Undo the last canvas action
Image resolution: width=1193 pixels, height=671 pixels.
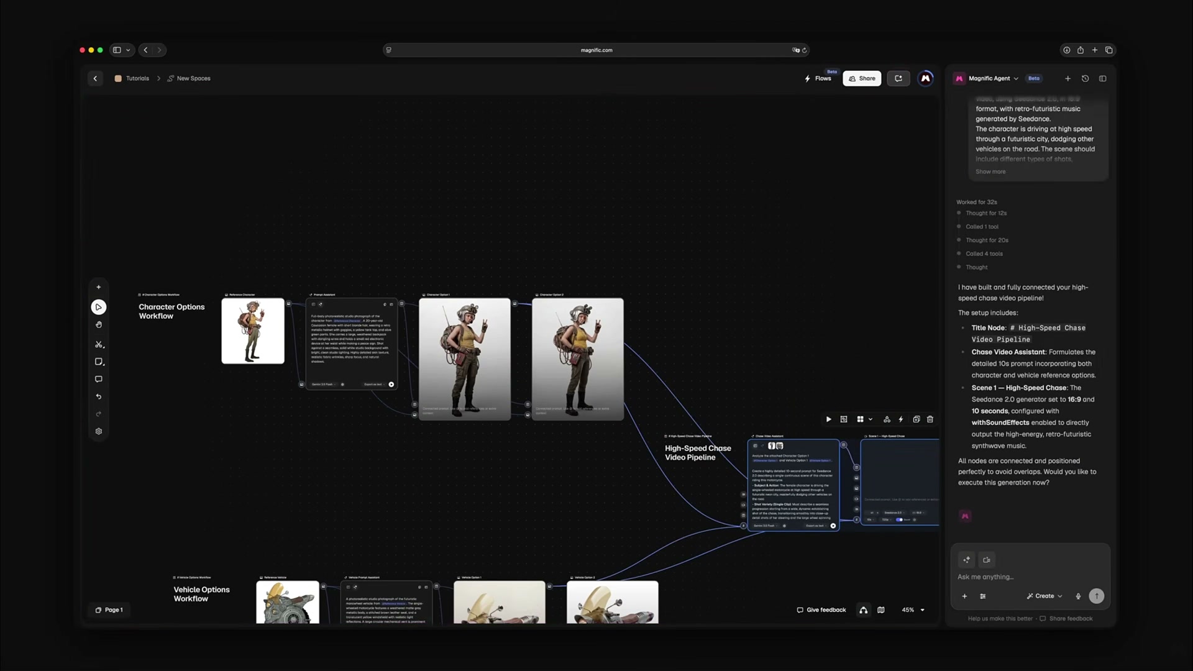(x=98, y=396)
